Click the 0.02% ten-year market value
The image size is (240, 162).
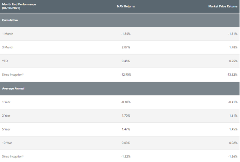coord(232,143)
